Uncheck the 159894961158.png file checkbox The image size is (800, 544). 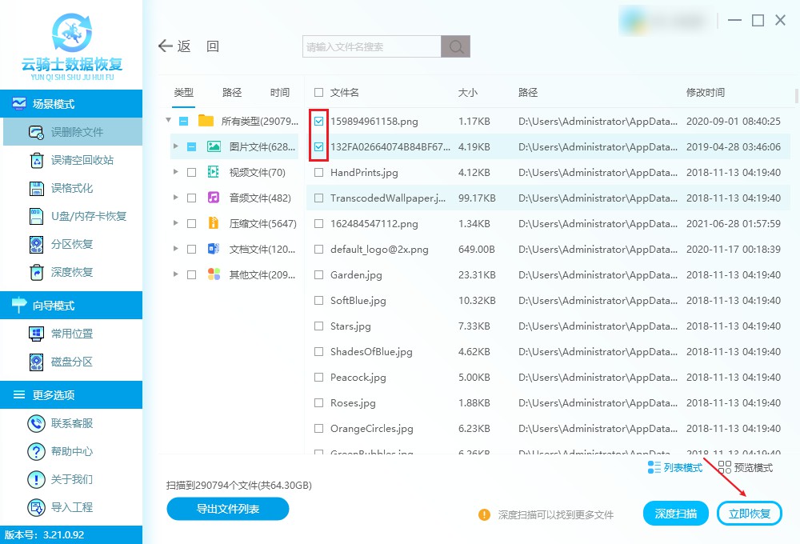click(x=319, y=122)
